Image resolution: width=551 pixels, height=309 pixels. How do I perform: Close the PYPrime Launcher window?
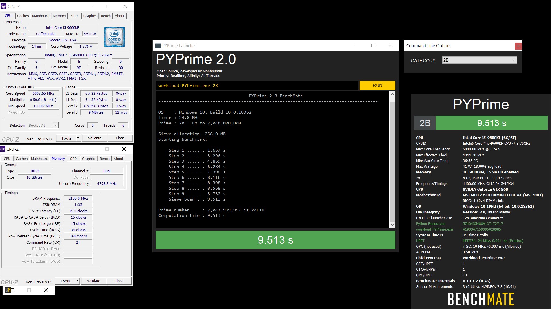click(390, 45)
